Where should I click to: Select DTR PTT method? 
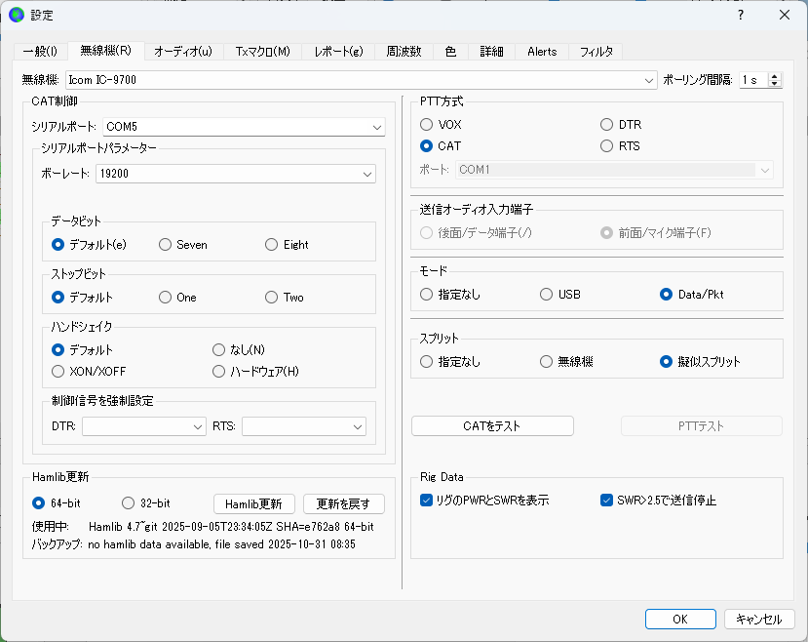[622, 124]
